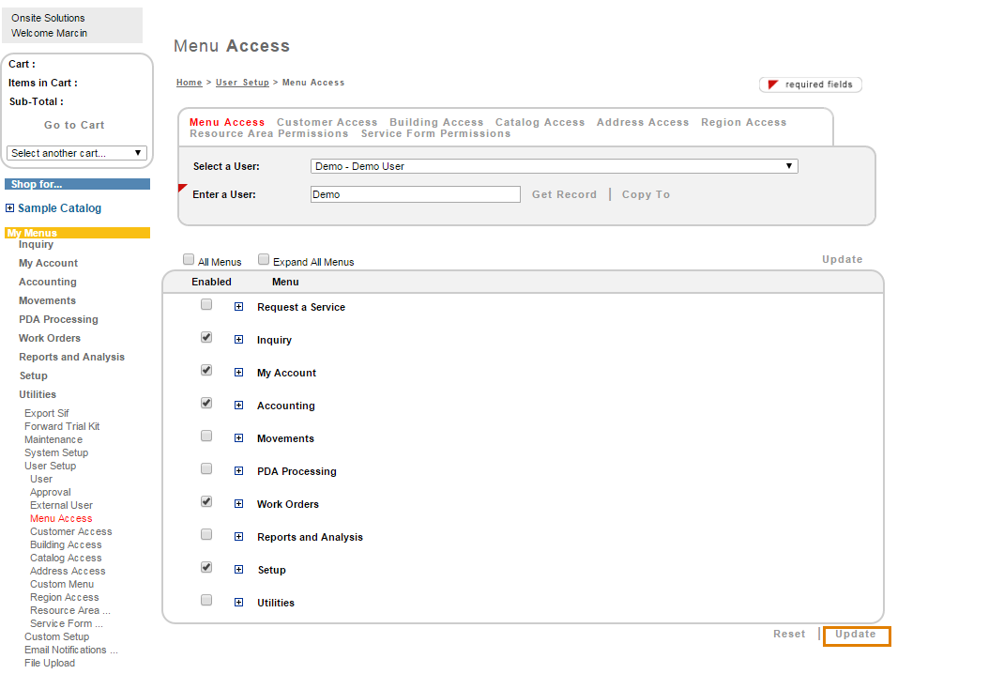Expand the PDA Processing plus icon in table
The width and height of the screenshot is (1004, 674).
point(238,471)
